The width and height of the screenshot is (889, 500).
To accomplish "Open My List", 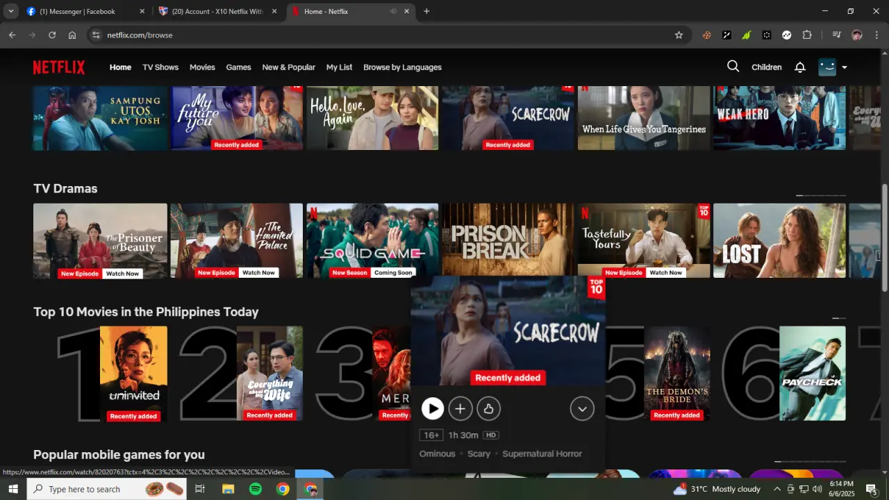I will point(339,67).
